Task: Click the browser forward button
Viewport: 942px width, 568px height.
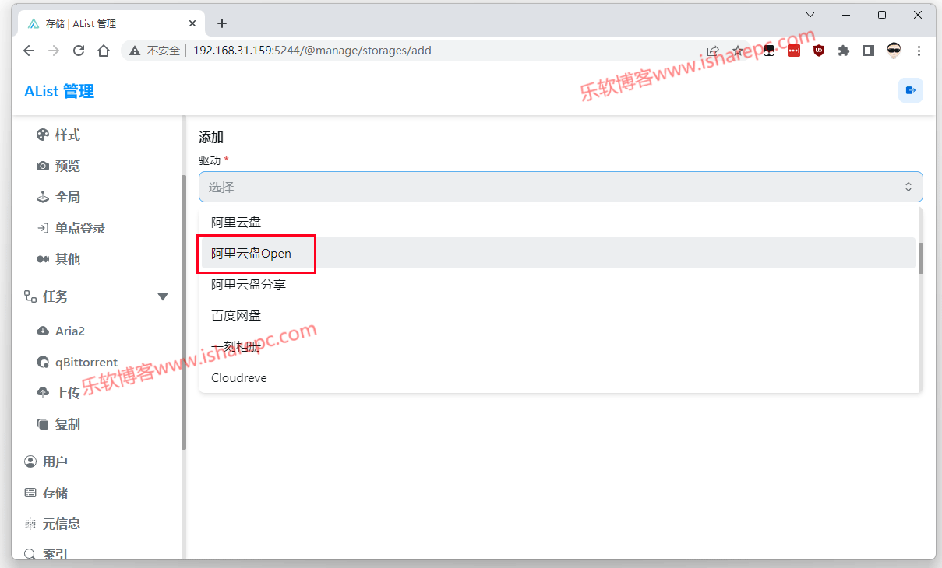Action: 54,51
